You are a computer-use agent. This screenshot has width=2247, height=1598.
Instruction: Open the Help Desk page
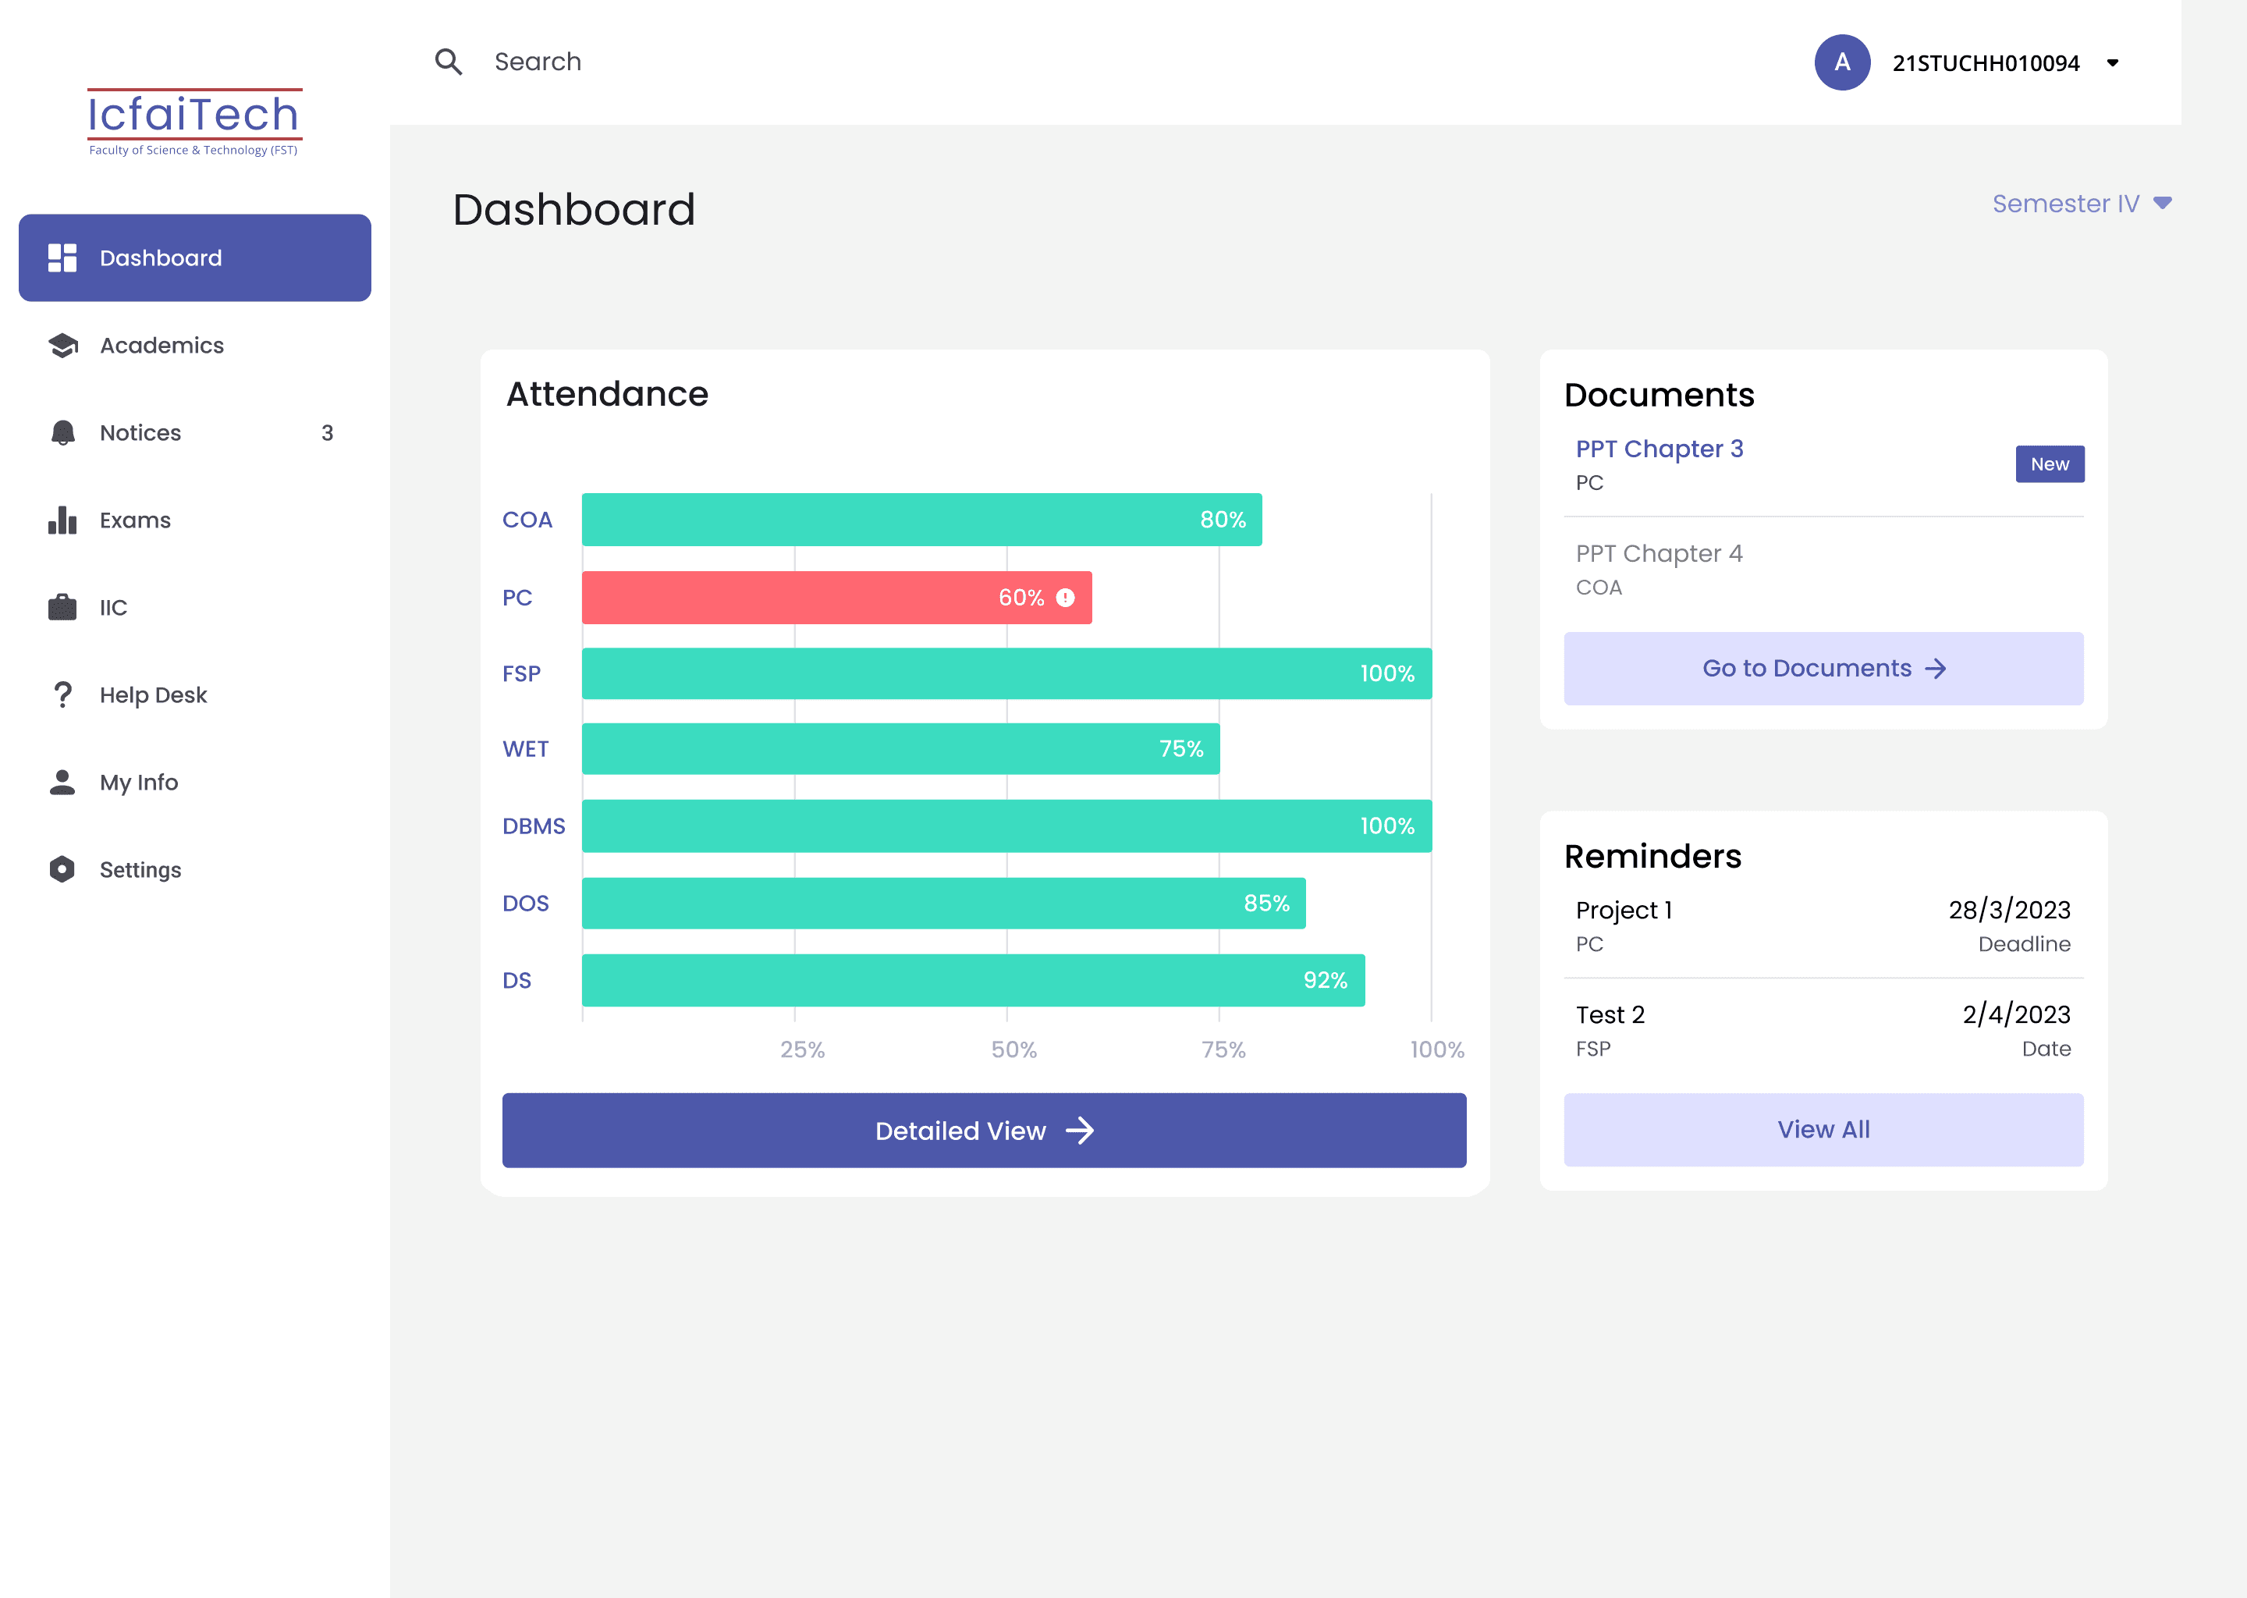[195, 694]
